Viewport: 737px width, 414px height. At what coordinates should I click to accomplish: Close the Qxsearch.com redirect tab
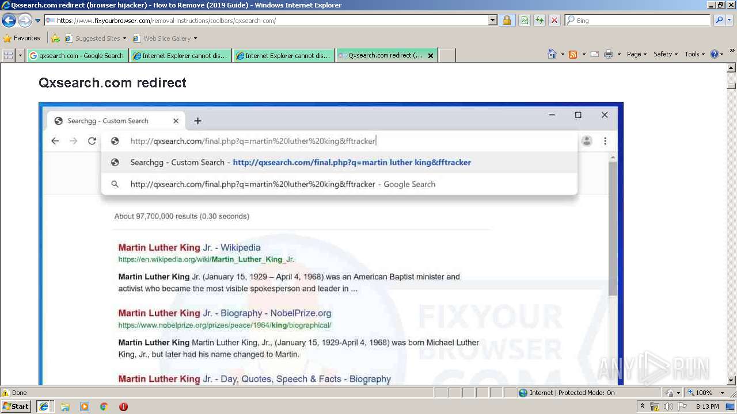431,56
